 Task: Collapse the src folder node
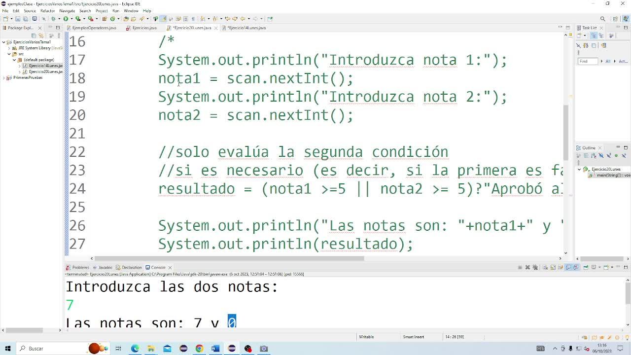click(9, 54)
